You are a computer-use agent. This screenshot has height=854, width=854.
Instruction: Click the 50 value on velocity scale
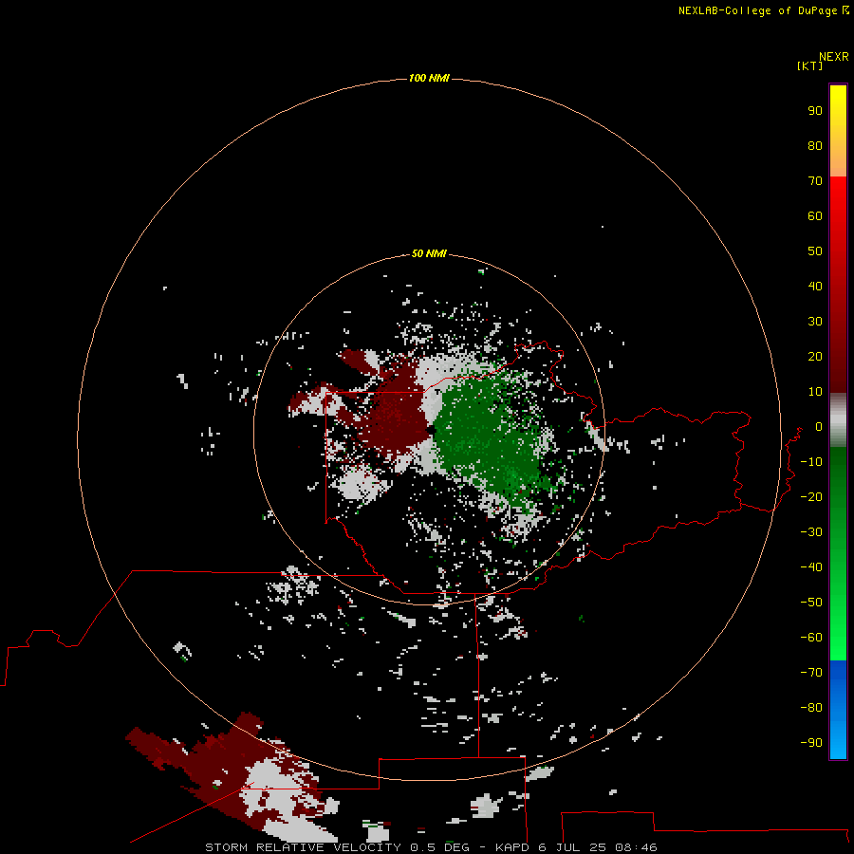point(815,251)
